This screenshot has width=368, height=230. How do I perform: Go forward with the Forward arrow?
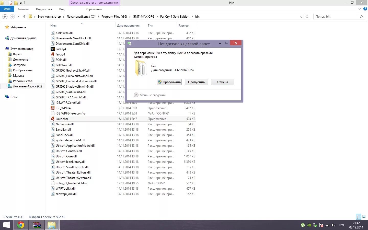(x=12, y=17)
